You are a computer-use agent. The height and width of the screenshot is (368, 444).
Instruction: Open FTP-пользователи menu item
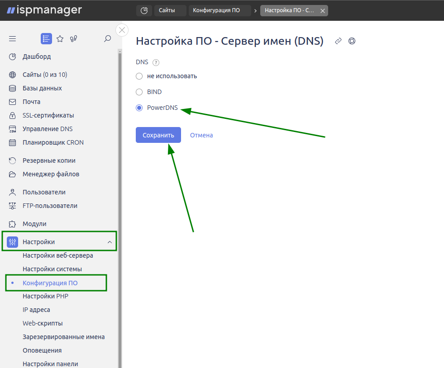pos(50,206)
